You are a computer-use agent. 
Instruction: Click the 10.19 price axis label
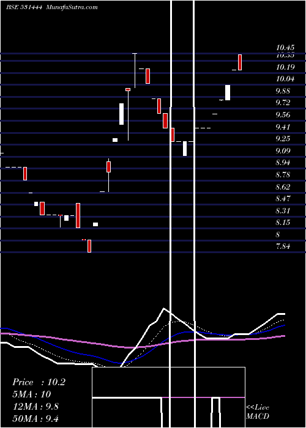(285, 67)
